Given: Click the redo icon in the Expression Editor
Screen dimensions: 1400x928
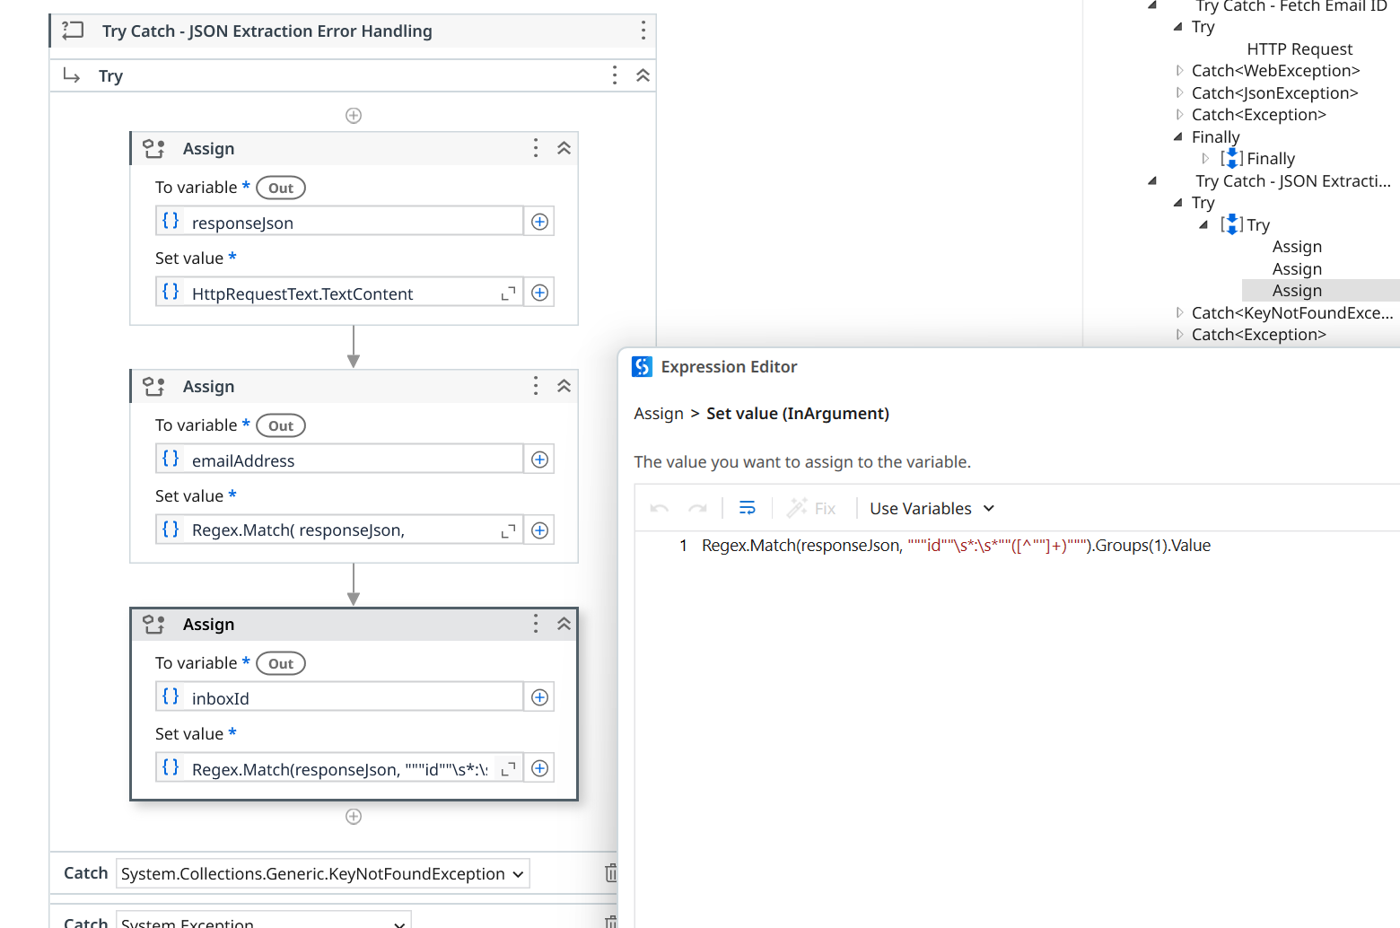Looking at the screenshot, I should point(698,507).
